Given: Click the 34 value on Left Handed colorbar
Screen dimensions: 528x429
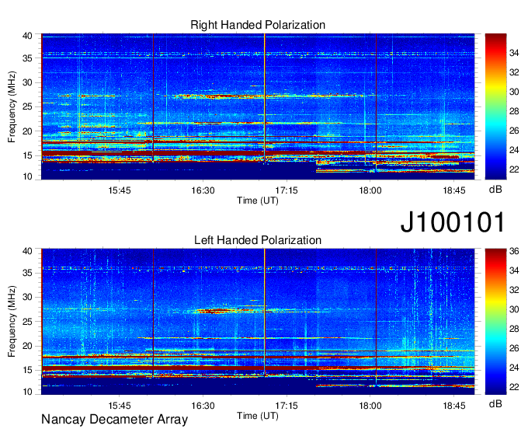Looking at the screenshot, I should click(514, 270).
